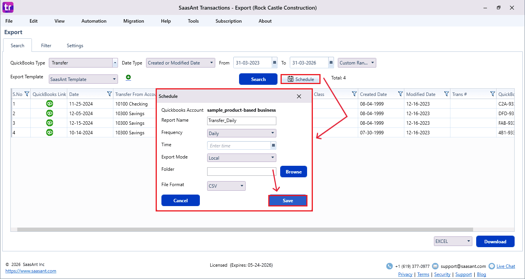Screen dimensions: 525x279
Task: Filter the Date column using funnel icon
Action: [109, 94]
